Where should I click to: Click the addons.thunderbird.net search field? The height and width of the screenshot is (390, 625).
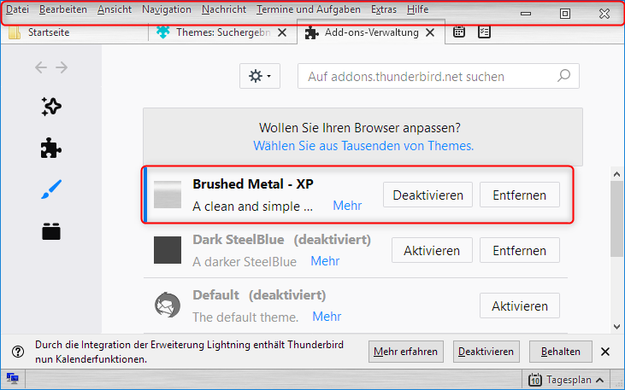(x=439, y=76)
